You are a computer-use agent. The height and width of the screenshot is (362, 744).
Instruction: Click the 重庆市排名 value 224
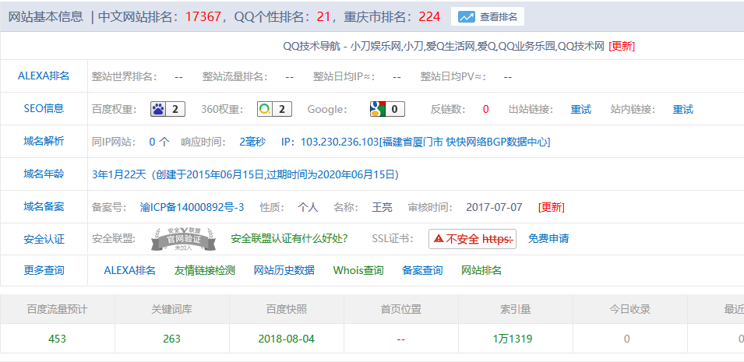(x=429, y=17)
